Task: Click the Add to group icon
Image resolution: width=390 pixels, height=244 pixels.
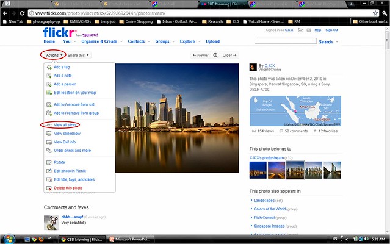Action: [49, 113]
